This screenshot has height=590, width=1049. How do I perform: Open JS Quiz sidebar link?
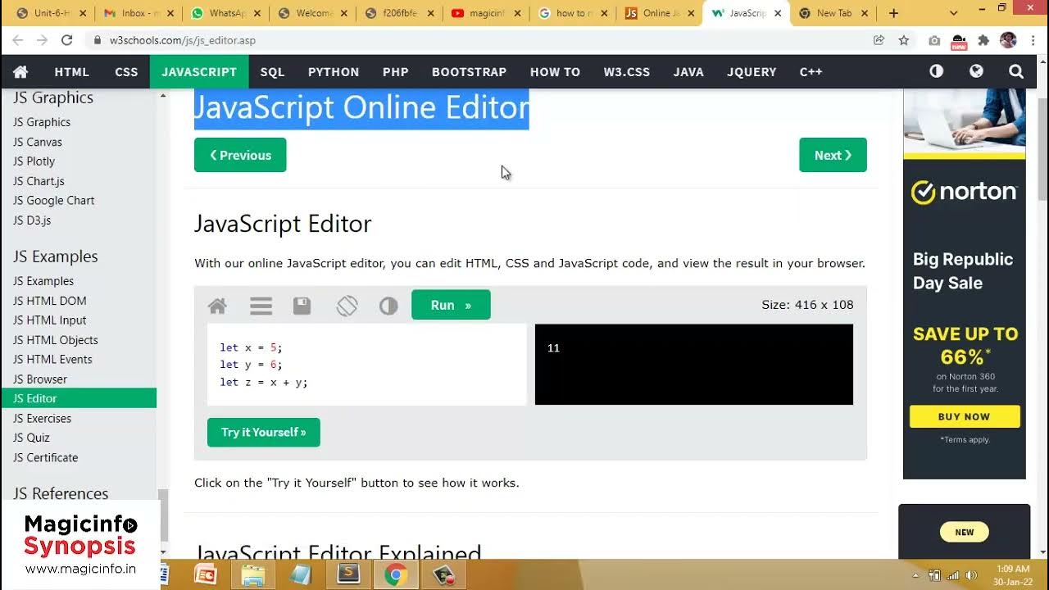click(31, 438)
